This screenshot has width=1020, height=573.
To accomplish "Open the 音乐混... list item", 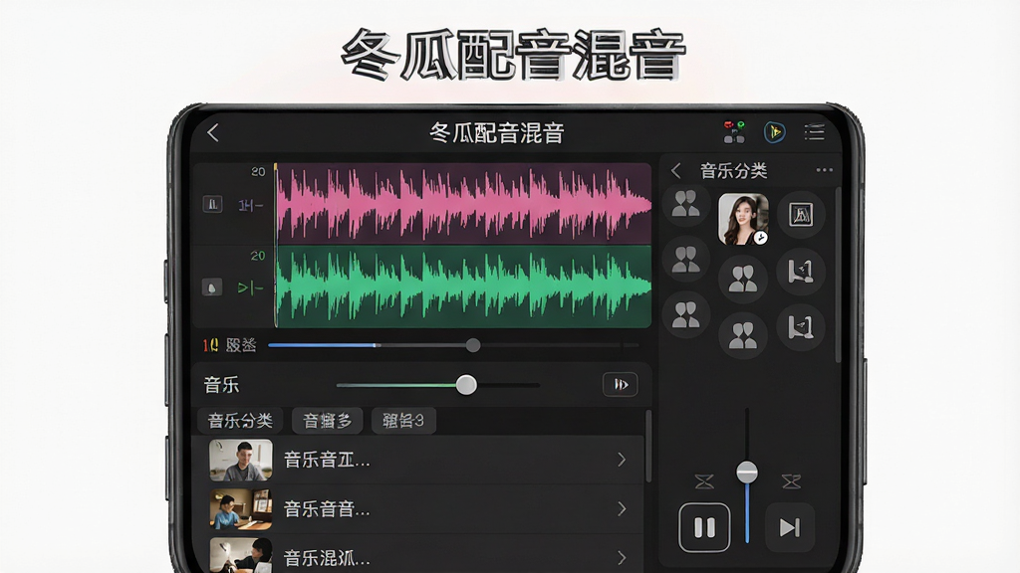I will click(x=417, y=555).
